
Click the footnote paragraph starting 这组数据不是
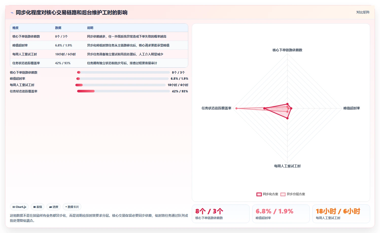[99, 218]
